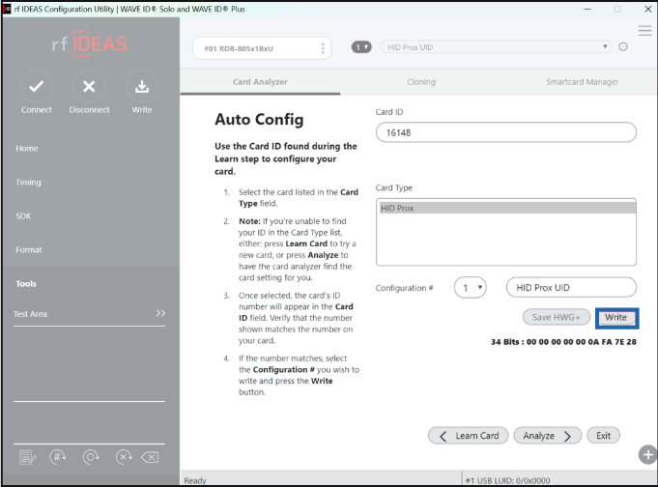Close the rf IDEAS Configuration Utility window
Image resolution: width=658 pixels, height=487 pixels.
point(648,9)
